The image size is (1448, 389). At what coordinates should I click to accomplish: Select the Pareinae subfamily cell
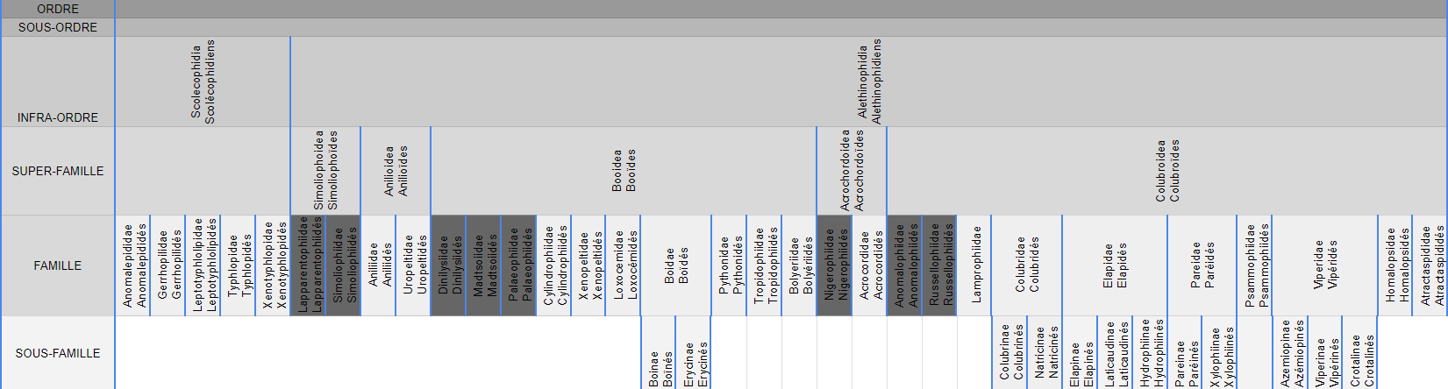1185,353
